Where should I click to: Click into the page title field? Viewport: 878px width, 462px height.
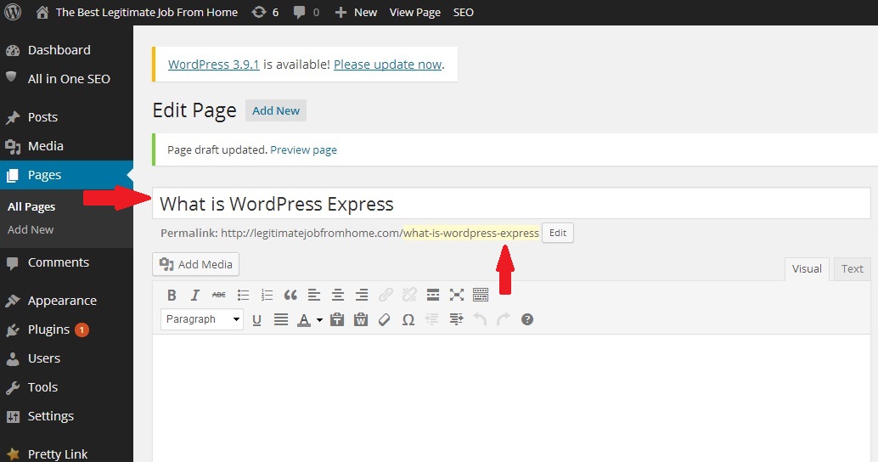point(511,203)
